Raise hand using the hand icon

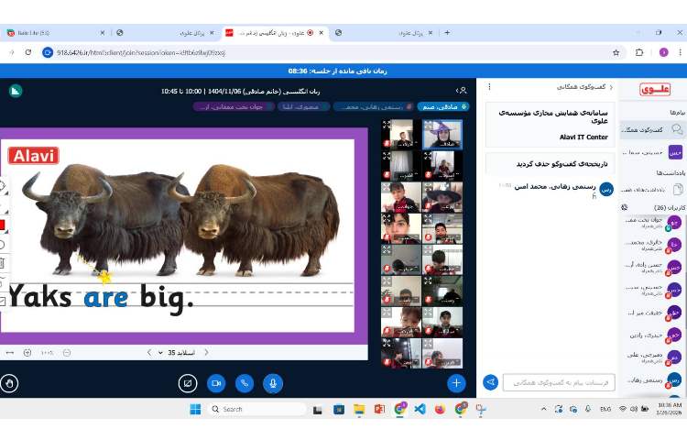pyautogui.click(x=10, y=383)
